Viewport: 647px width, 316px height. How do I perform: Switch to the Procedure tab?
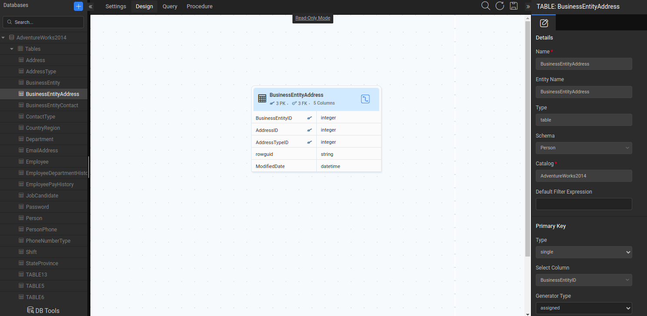(x=199, y=6)
